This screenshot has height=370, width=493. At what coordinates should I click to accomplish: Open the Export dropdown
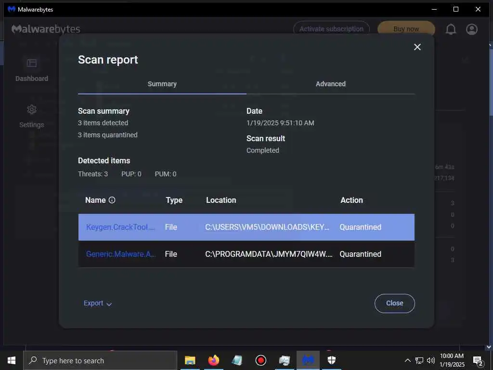coord(98,304)
